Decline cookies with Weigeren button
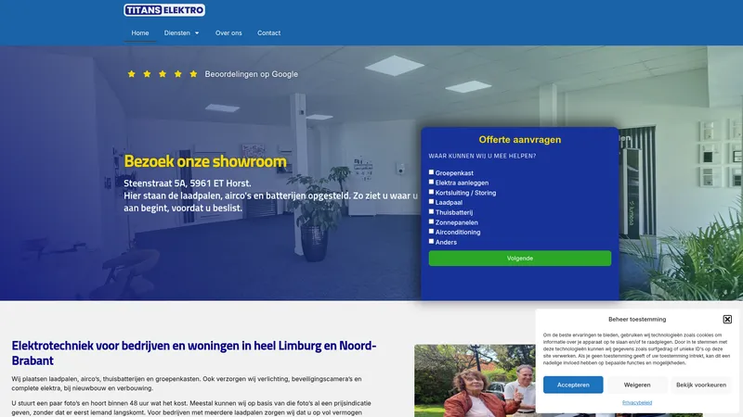Viewport: 743px width, 417px height. (637, 385)
